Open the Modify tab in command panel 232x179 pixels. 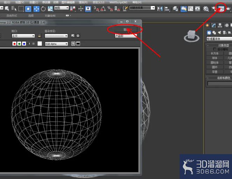(x=213, y=26)
